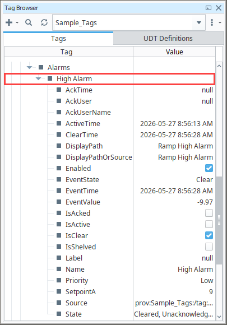
Task: Collapse the Alarms tree node
Action: point(29,67)
